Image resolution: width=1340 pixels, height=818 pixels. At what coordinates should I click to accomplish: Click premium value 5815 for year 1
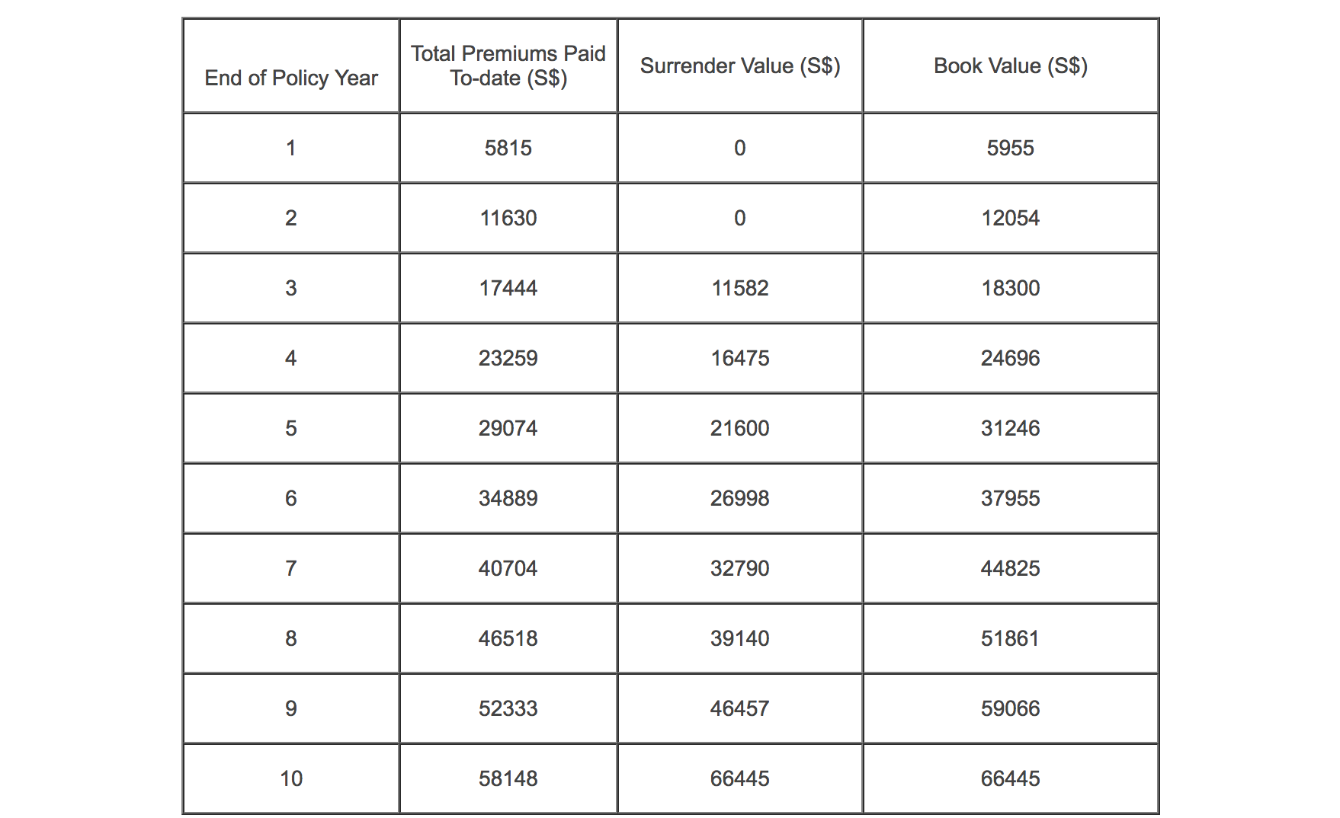508,148
